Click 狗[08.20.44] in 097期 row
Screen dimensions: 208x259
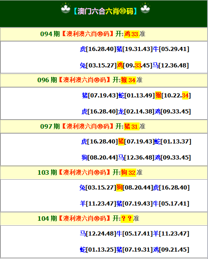(100, 157)
